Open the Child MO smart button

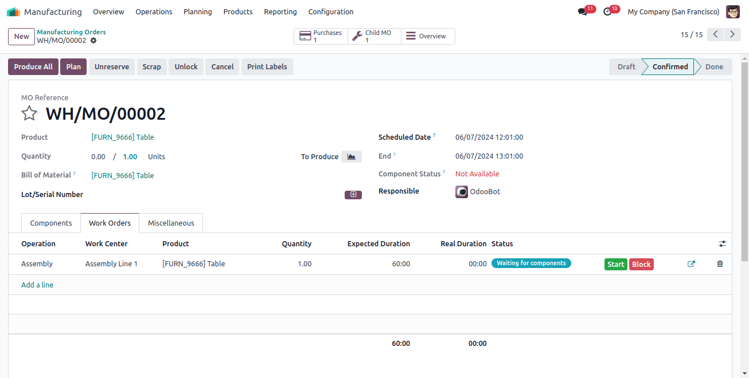coord(374,36)
